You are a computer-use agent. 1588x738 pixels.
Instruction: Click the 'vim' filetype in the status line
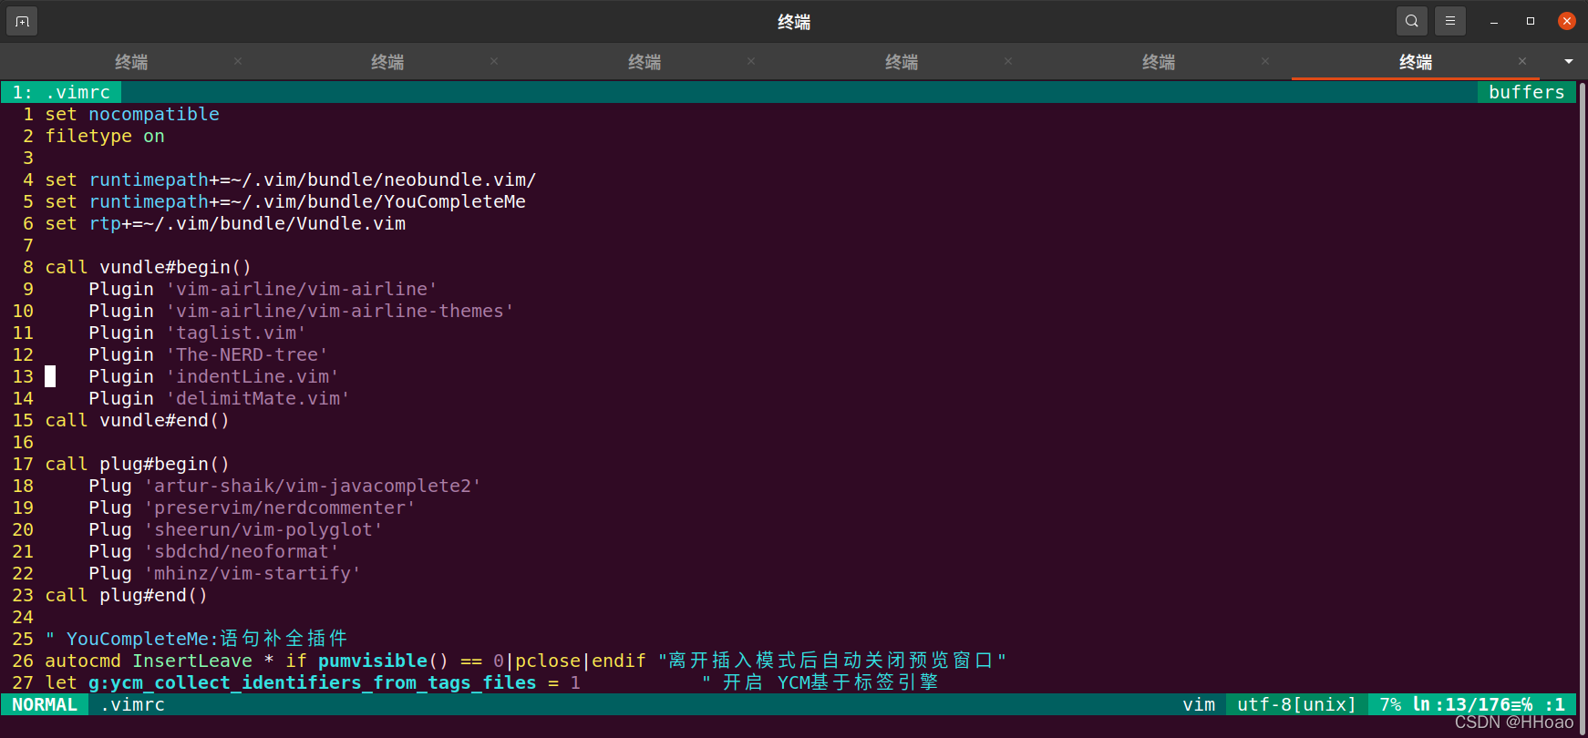(1199, 704)
